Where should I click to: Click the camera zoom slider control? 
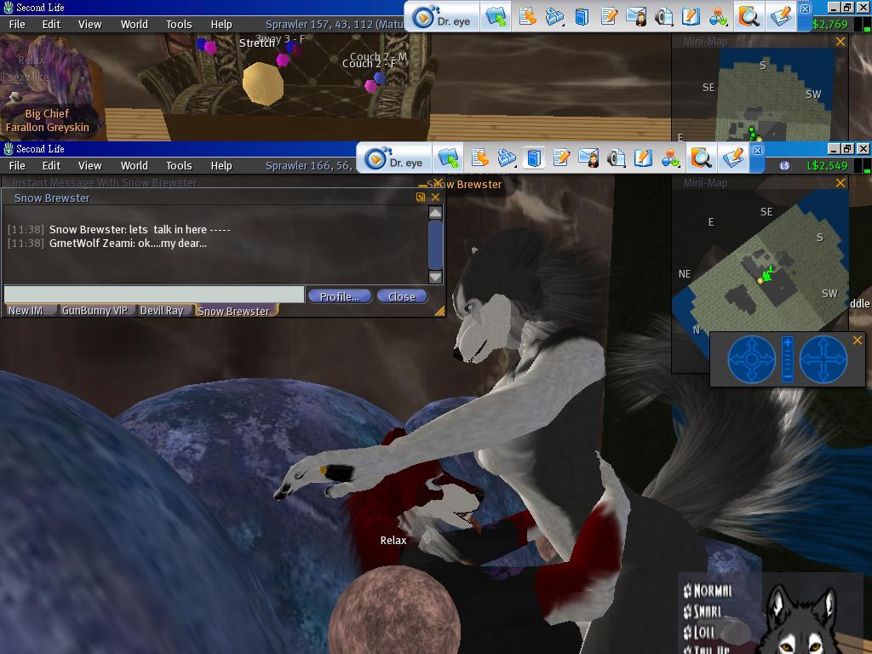788,359
